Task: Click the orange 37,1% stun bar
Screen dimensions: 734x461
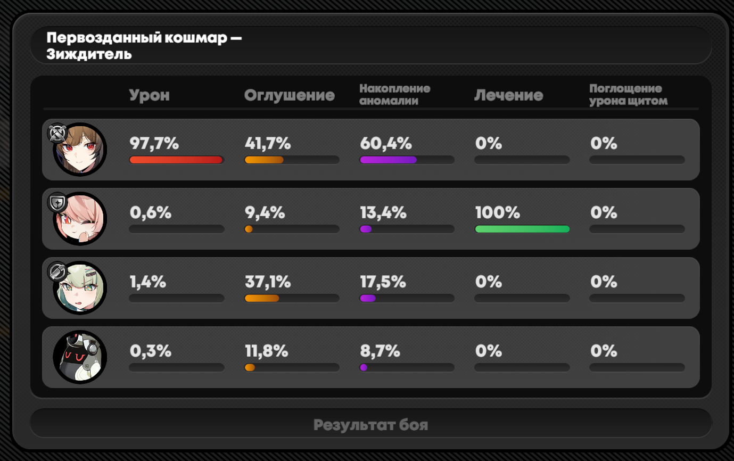Action: coord(262,298)
